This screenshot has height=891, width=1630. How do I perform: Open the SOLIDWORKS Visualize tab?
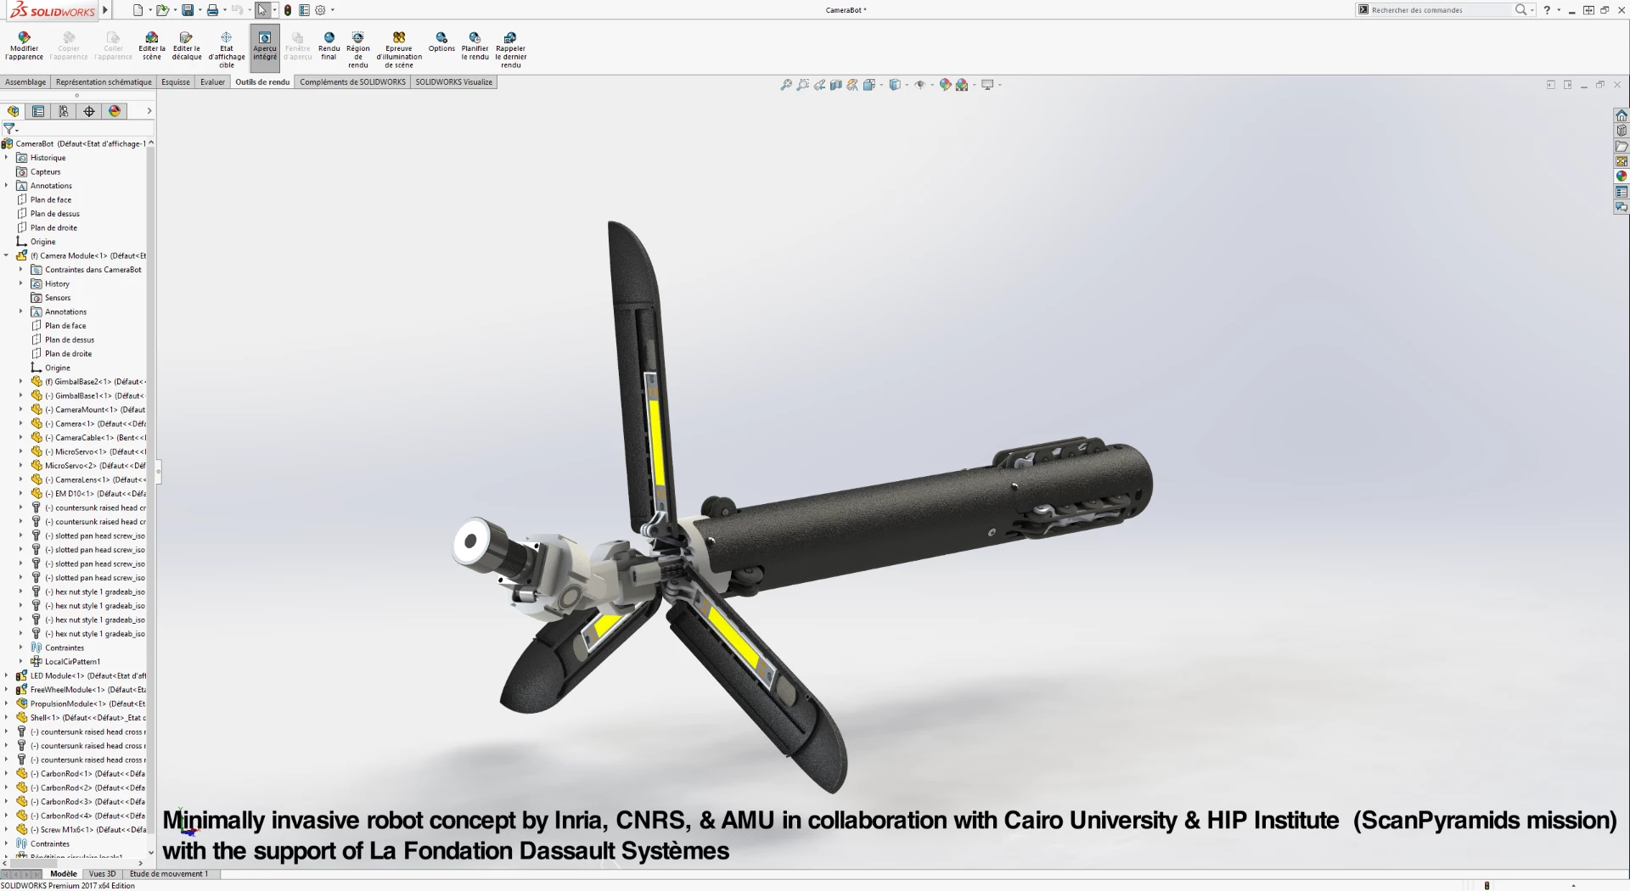coord(453,82)
